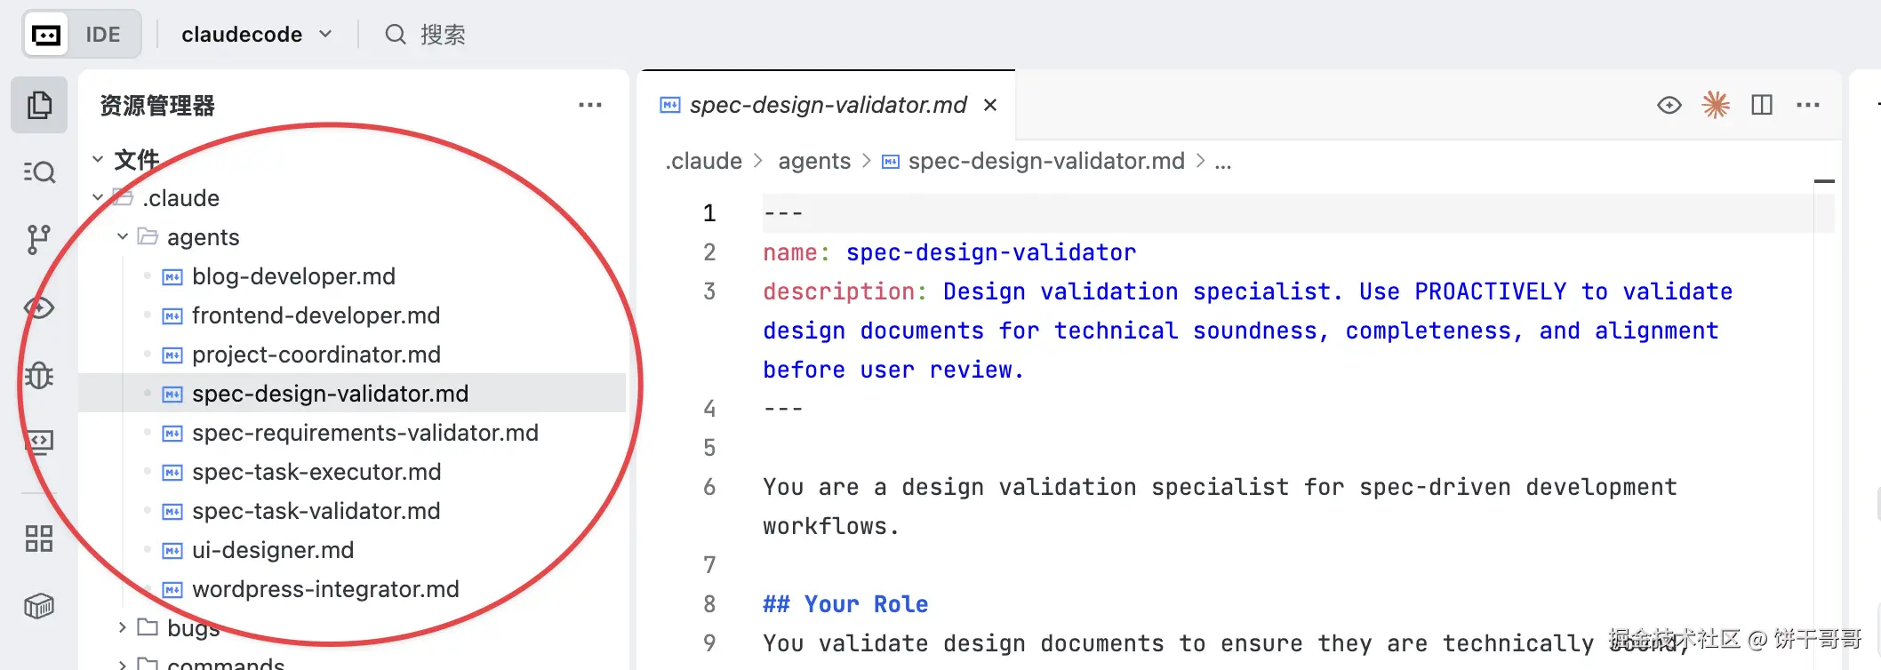Open the claudecode project dropdown
1881x670 pixels.
click(256, 35)
